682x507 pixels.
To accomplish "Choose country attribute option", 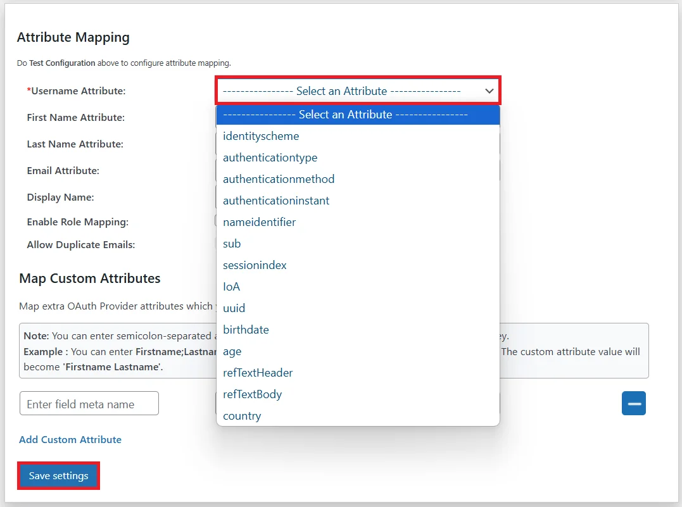I will pos(358,416).
